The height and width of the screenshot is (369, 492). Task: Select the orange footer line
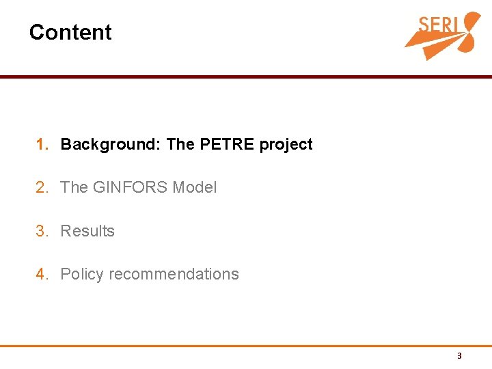[x=246, y=346]
